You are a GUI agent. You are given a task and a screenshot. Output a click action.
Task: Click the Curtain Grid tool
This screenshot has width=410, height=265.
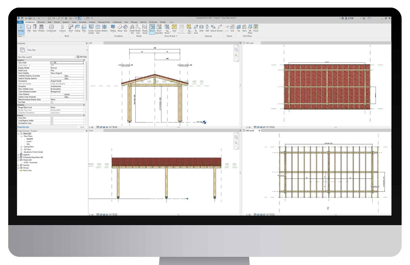(98, 28)
